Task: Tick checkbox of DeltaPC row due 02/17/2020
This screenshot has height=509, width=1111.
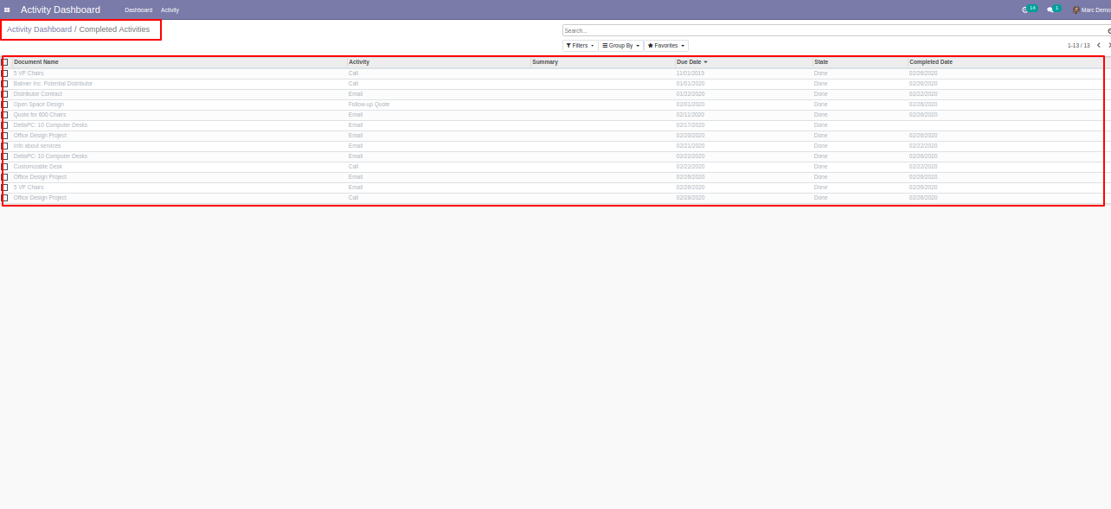Action: point(5,125)
